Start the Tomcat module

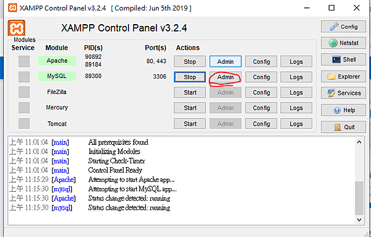point(190,124)
